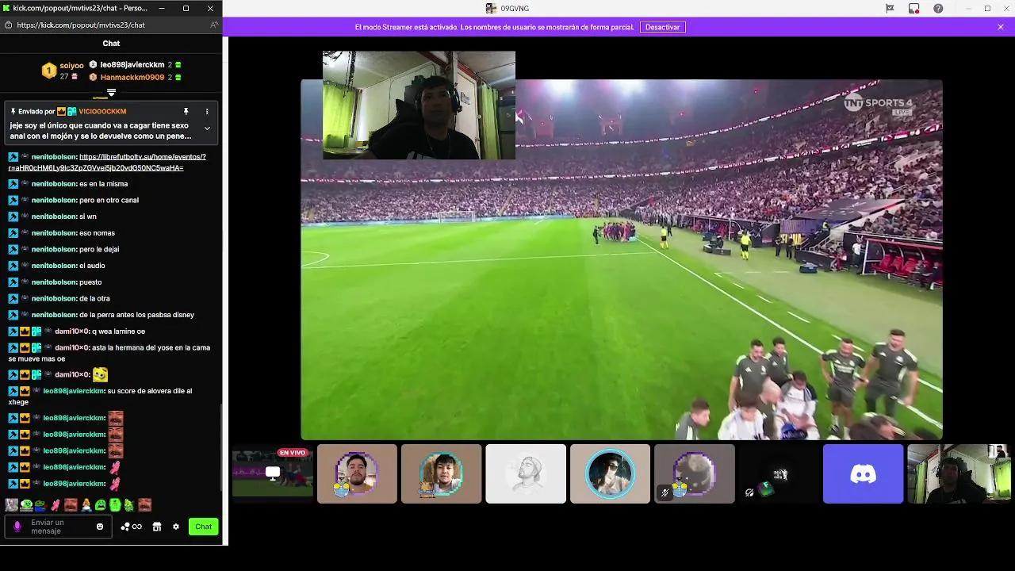Click the 09GVNG group avatar icon in title
Screen dimensions: 1015x571
(491, 9)
